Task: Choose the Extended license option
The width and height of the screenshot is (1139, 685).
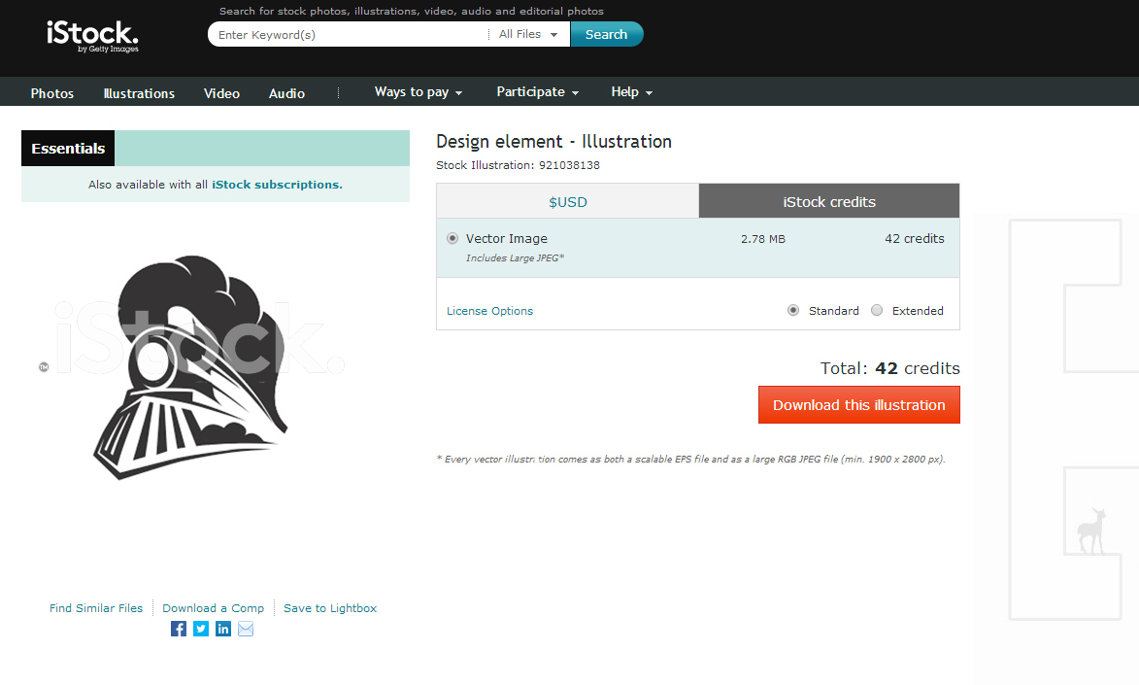Action: [x=877, y=311]
